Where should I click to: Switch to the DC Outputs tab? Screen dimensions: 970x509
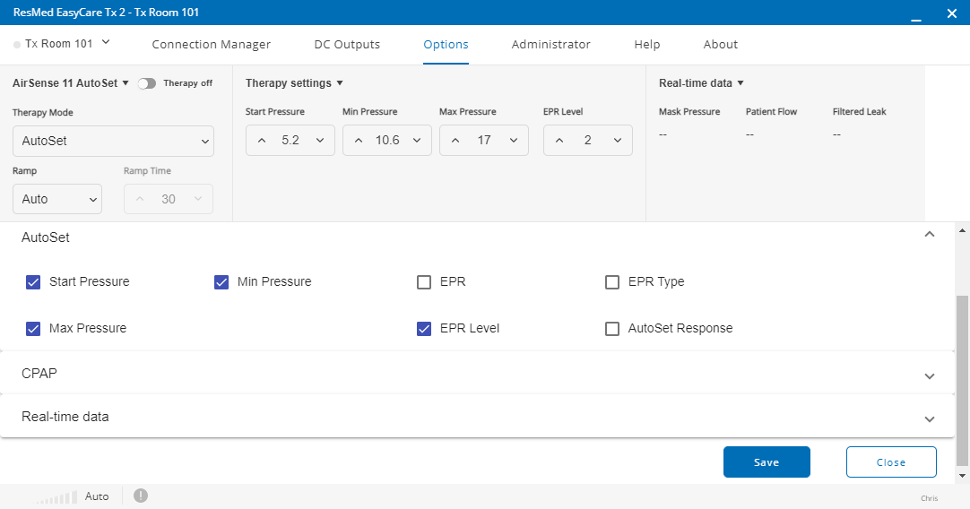[x=347, y=45]
